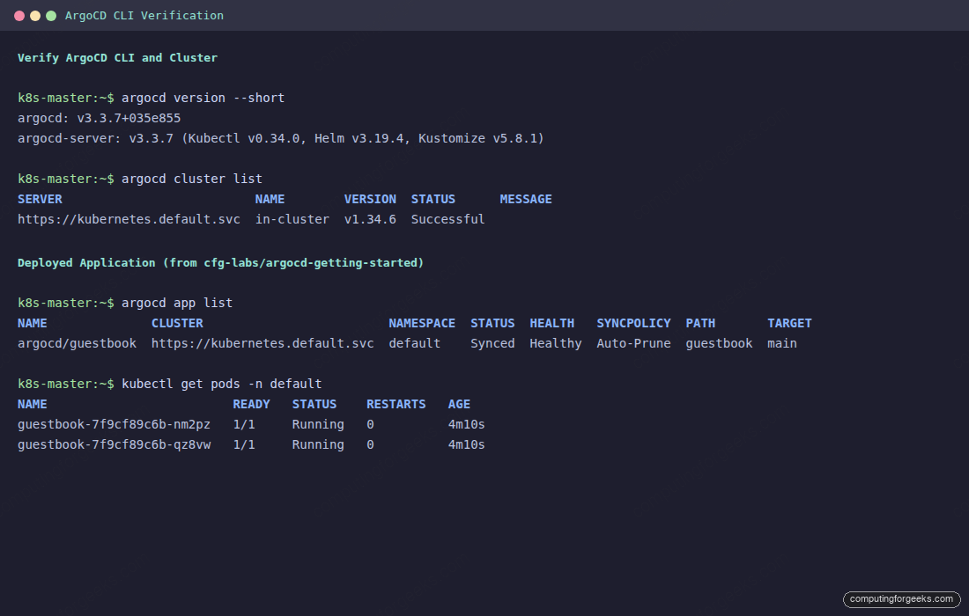Click the Auto-Prune sync policy value
The width and height of the screenshot is (969, 616).
[633, 343]
